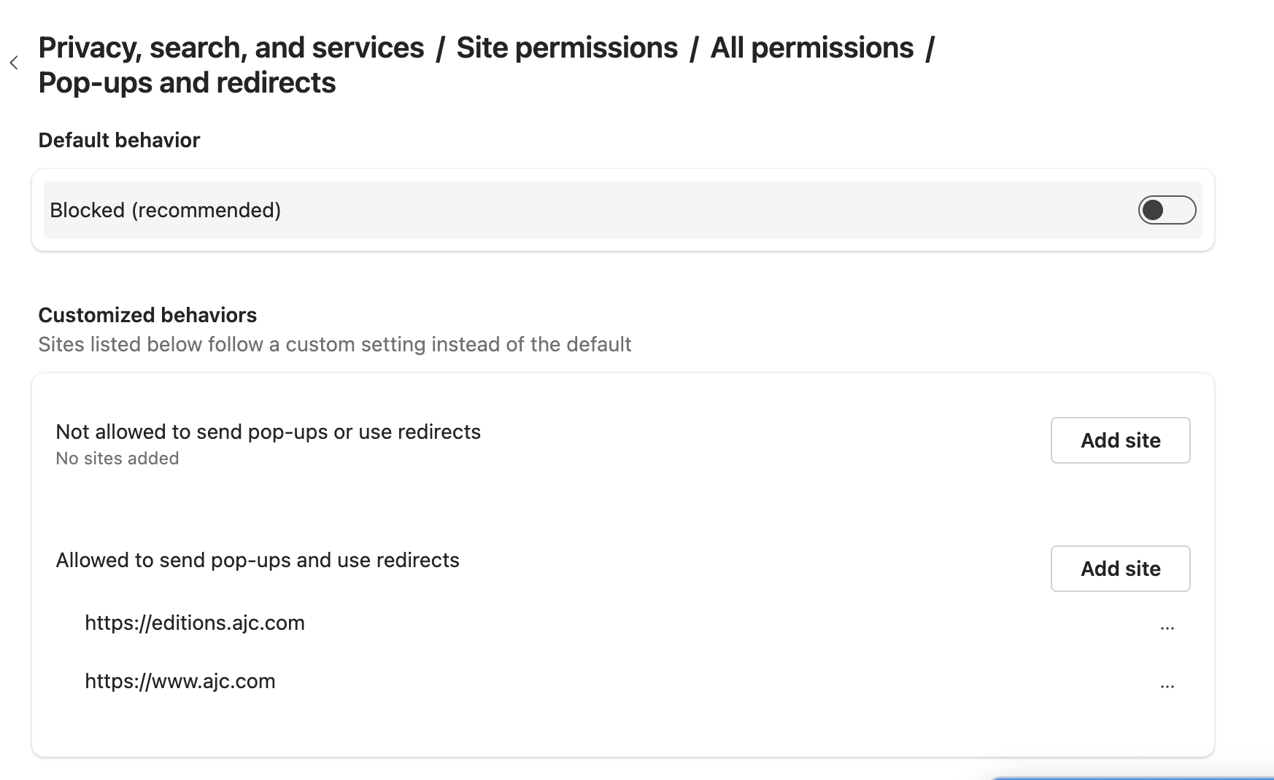Click Add site for Not allowed list
Viewport: 1274px width, 780px height.
(x=1119, y=440)
